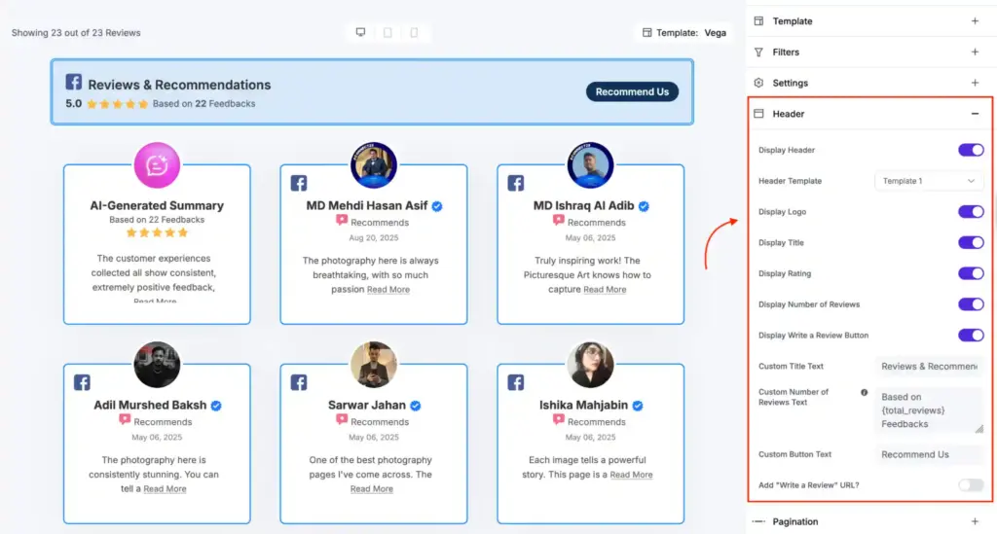Click "Showing 23 out of 23 Reviews" text

pos(76,32)
